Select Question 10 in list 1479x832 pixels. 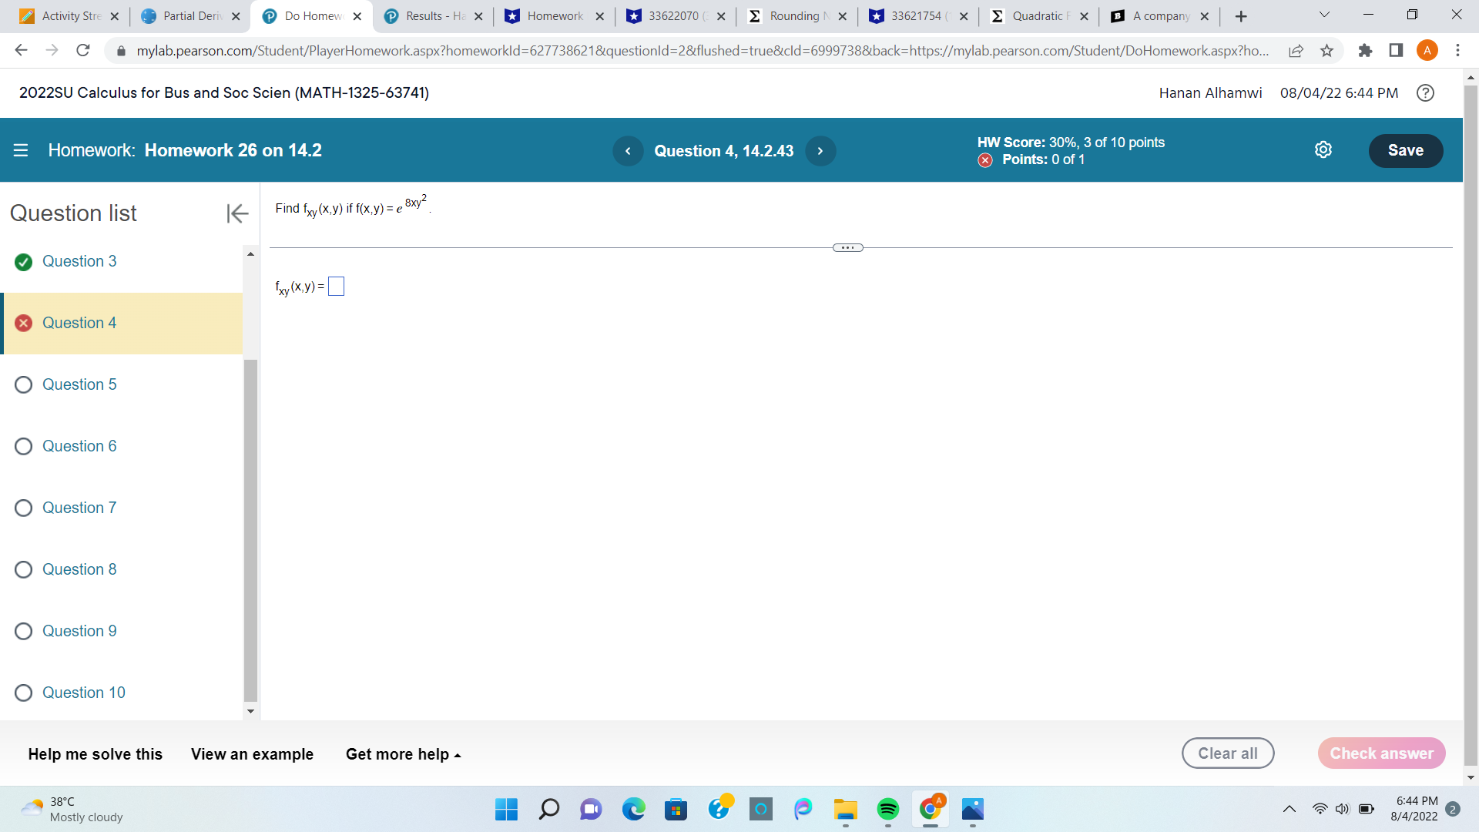[83, 693]
